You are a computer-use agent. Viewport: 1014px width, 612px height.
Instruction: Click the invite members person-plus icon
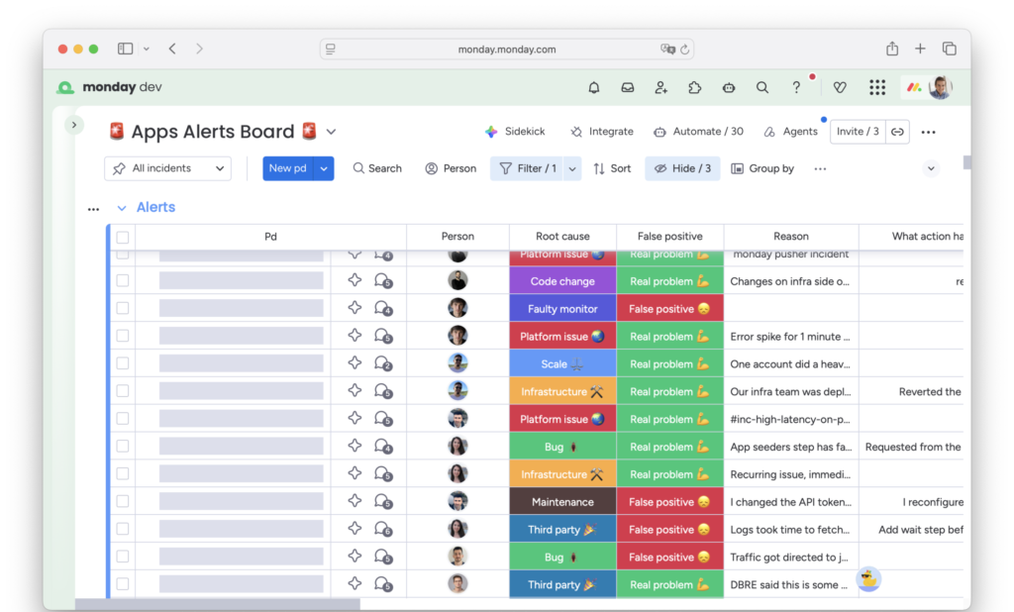tap(661, 87)
